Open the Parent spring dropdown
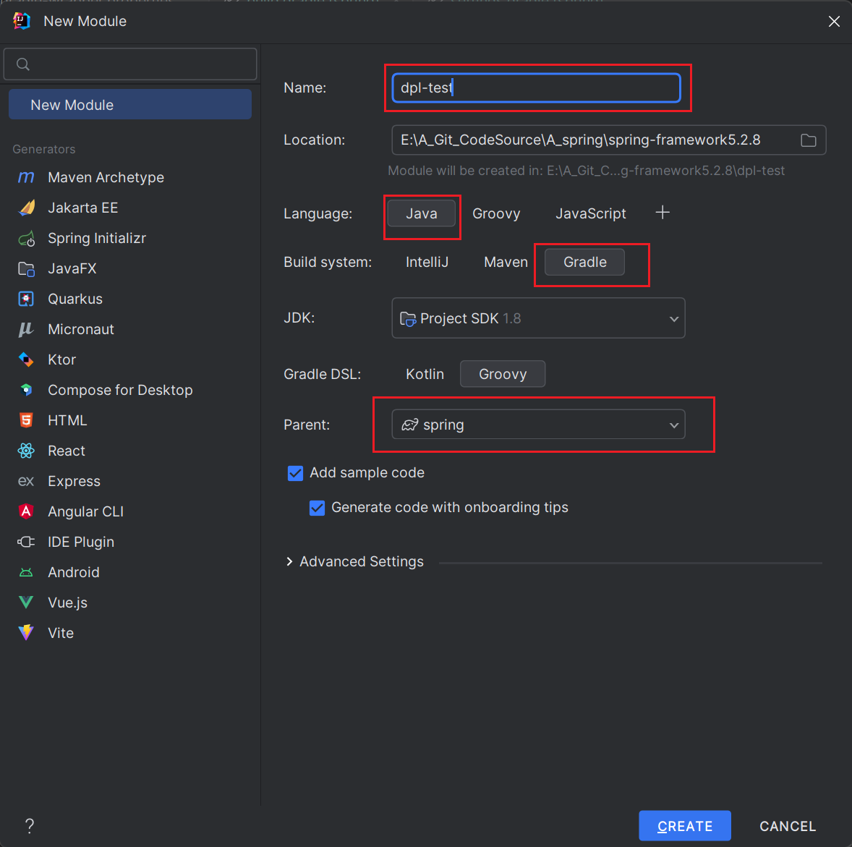852x847 pixels. 538,425
